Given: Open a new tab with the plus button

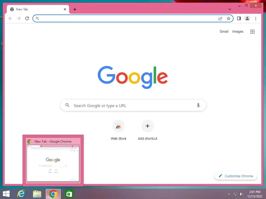Looking at the screenshot, I should pyautogui.click(x=75, y=9).
